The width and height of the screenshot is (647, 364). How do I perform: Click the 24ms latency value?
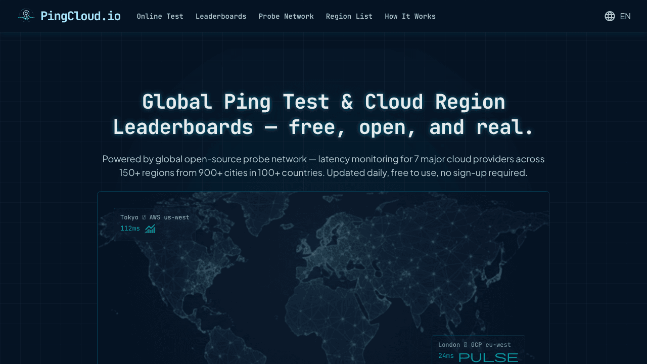(446, 356)
